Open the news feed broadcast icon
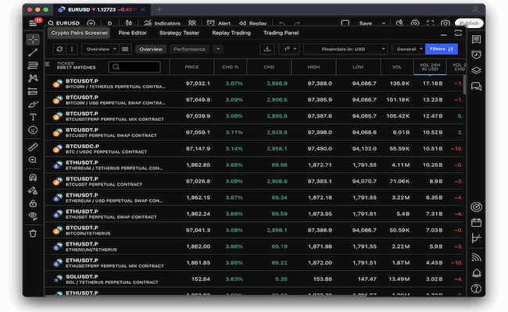This screenshot has height=312, width=508. click(x=476, y=257)
